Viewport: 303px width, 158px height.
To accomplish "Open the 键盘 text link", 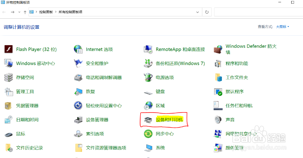I will pos(160,92).
